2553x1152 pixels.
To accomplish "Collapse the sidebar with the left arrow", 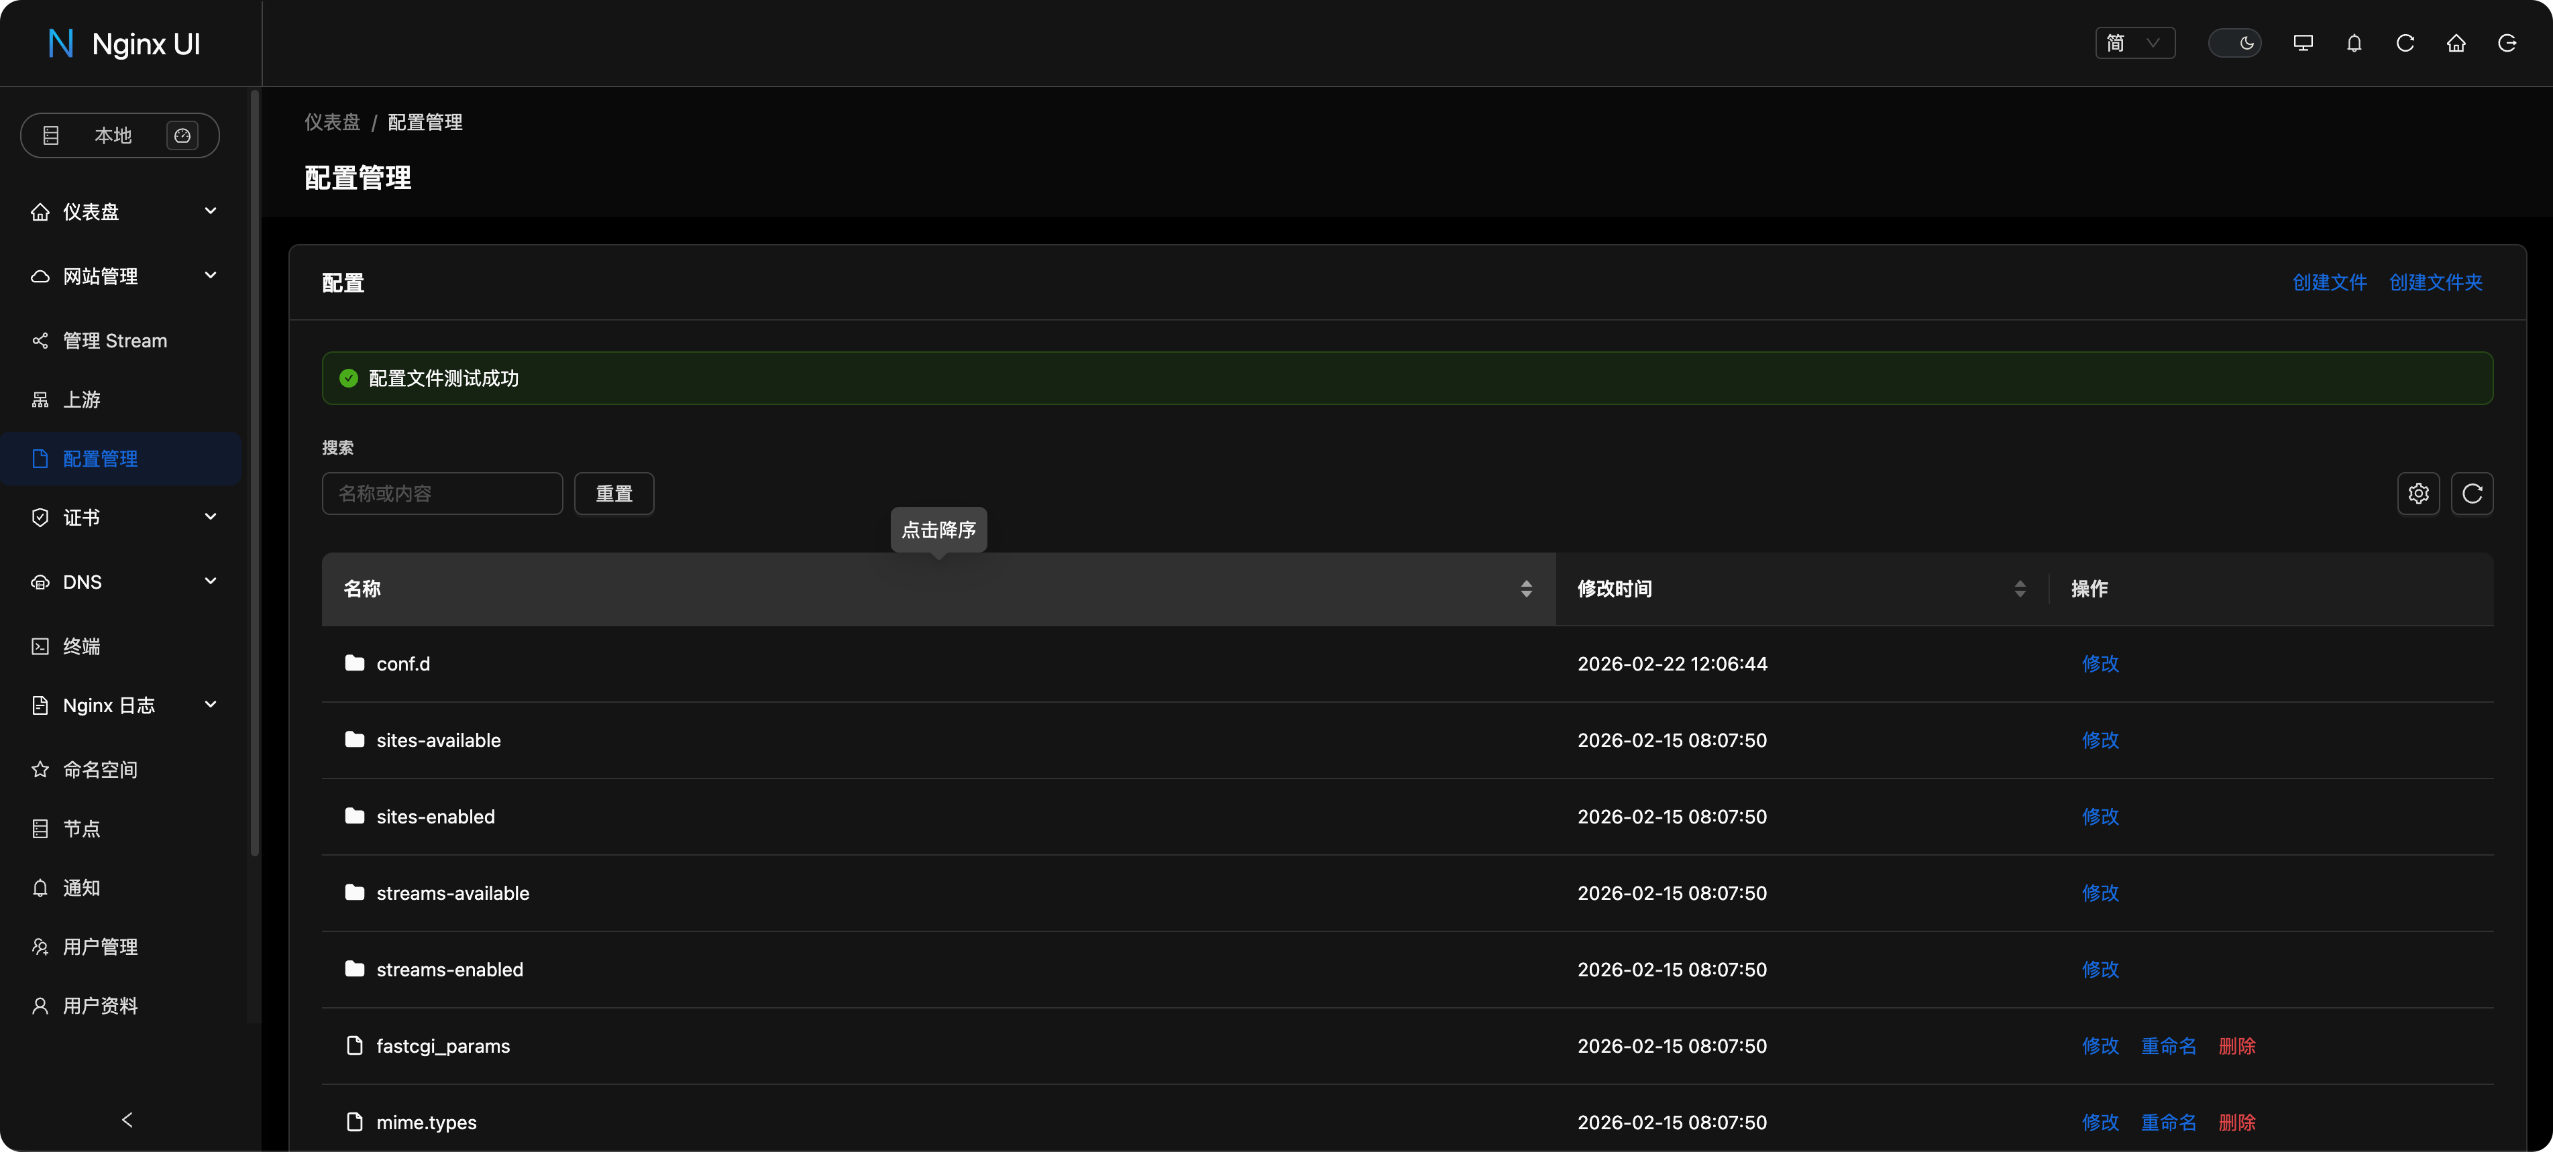I will (127, 1119).
